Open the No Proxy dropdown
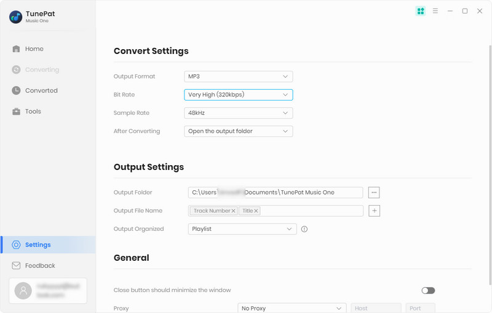 tap(292, 308)
